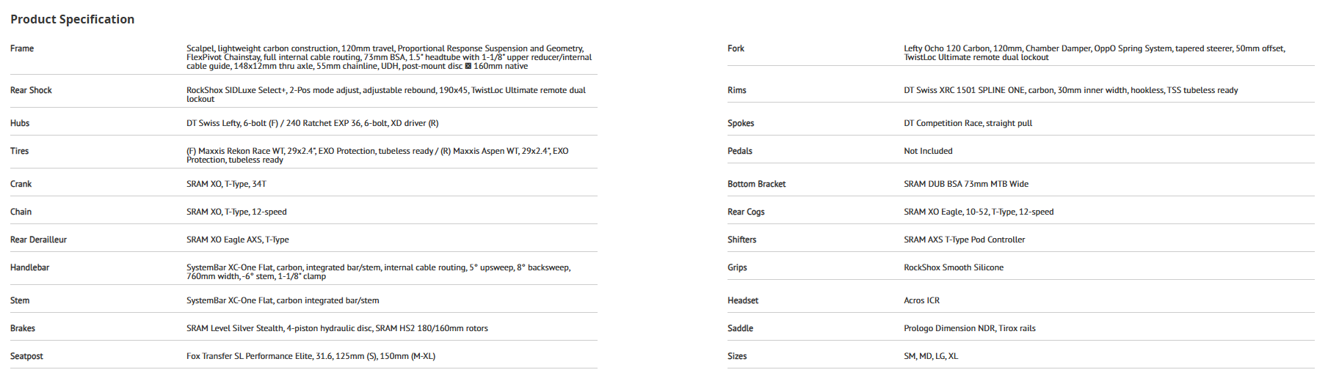Click the Fork specification label

tap(736, 48)
